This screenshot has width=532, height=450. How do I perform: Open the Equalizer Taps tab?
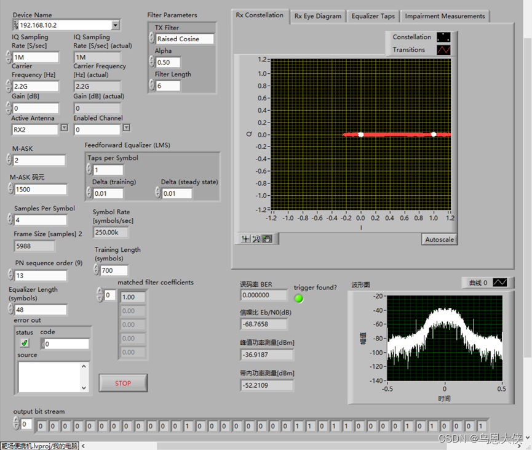click(x=373, y=17)
